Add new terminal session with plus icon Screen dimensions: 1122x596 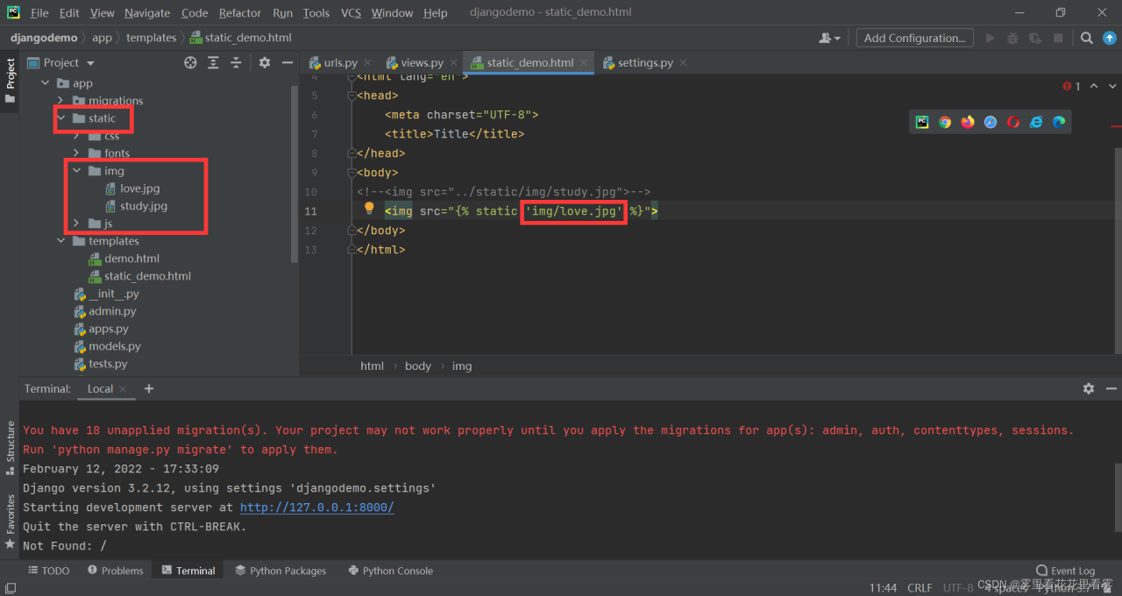pyautogui.click(x=149, y=388)
